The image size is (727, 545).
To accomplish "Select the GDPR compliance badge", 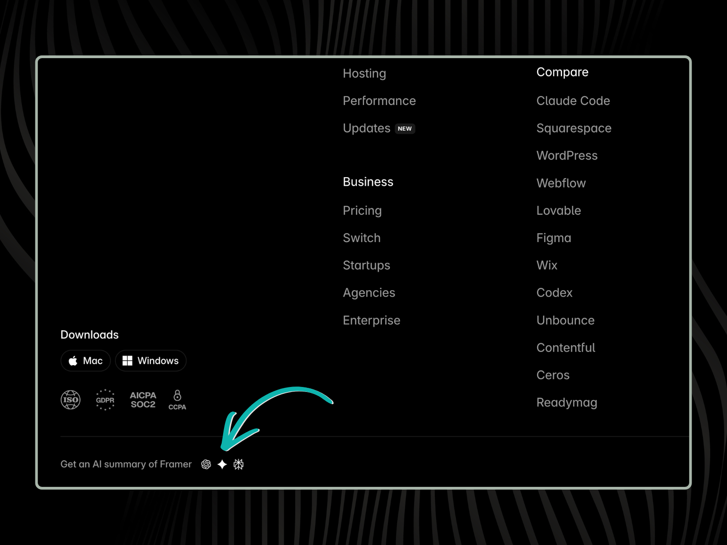I will point(105,400).
